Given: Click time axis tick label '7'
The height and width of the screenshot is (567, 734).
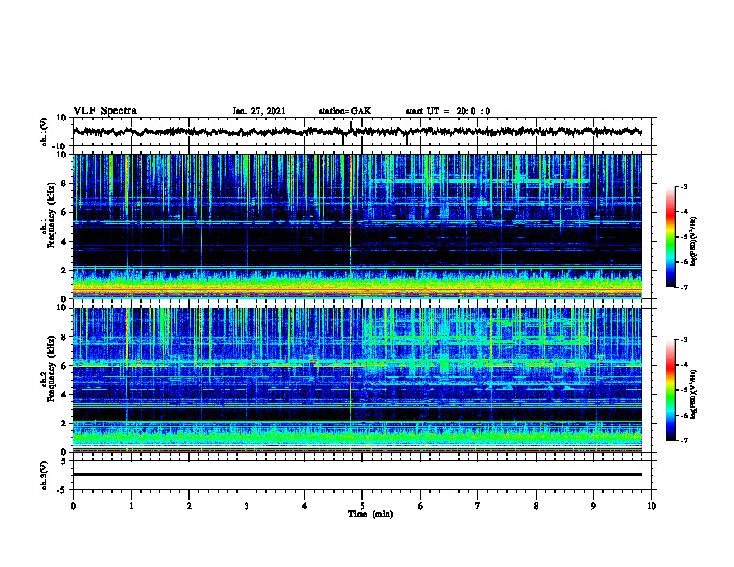Looking at the screenshot, I should (x=478, y=506).
